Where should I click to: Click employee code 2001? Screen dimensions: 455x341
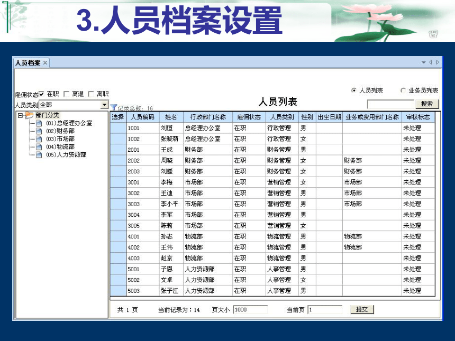pyautogui.click(x=133, y=150)
